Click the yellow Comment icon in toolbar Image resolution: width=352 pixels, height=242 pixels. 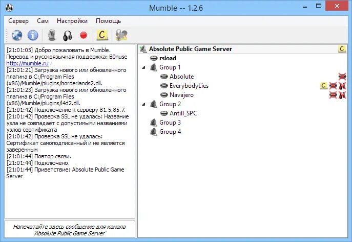coord(102,35)
